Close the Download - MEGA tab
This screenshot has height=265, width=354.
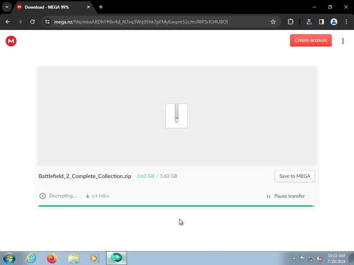pos(88,7)
